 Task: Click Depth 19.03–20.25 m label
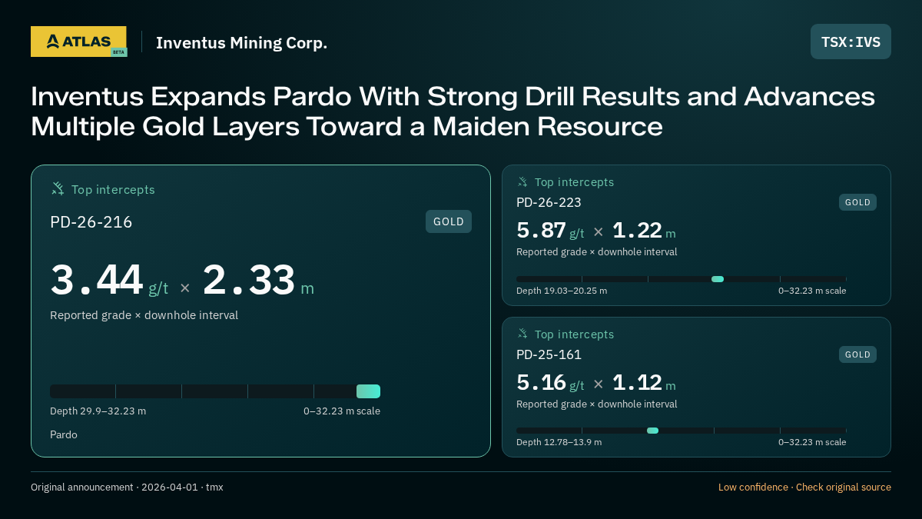[562, 291]
